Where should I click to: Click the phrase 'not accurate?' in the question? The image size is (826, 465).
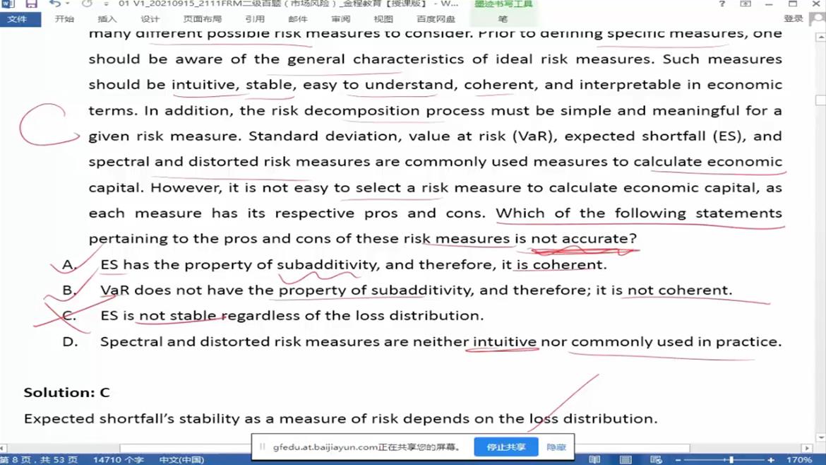click(584, 239)
